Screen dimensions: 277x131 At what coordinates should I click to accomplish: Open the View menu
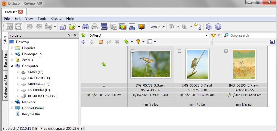point(29,19)
